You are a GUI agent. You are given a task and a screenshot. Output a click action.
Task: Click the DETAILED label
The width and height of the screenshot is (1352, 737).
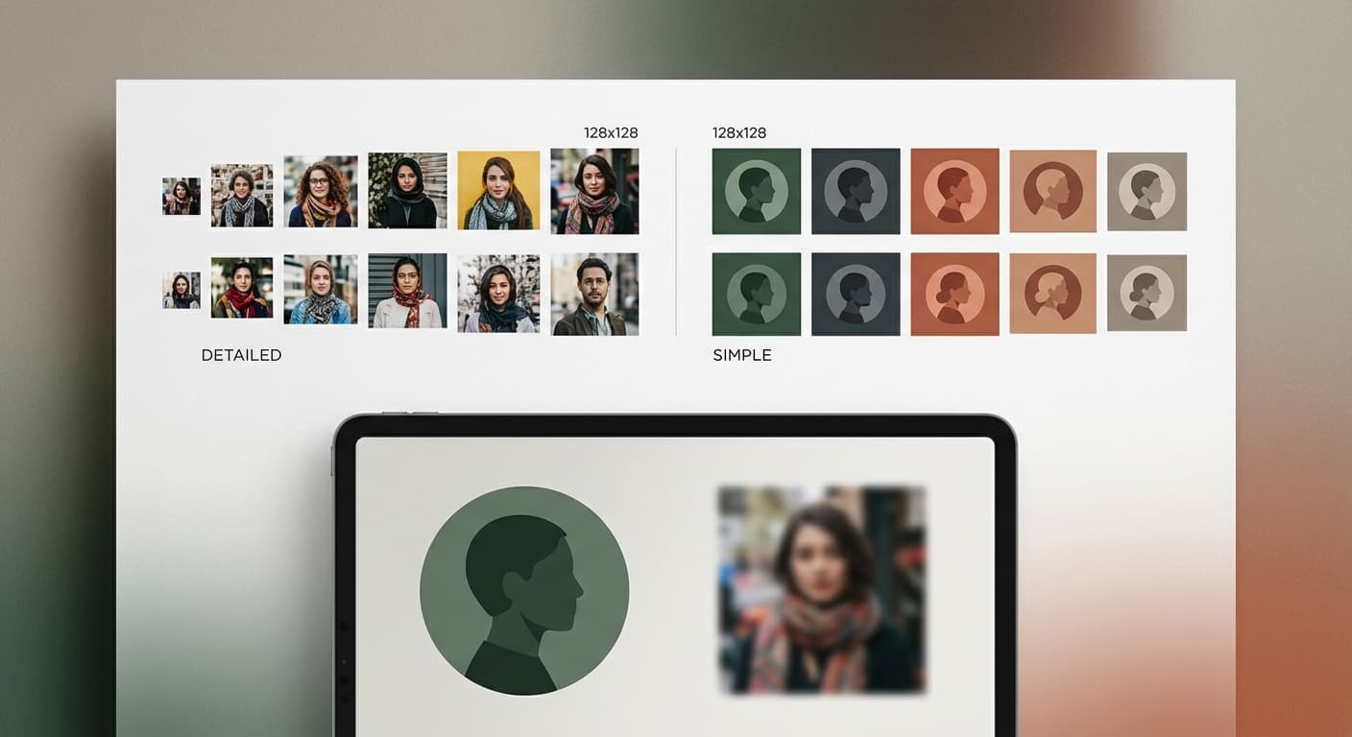tap(241, 355)
